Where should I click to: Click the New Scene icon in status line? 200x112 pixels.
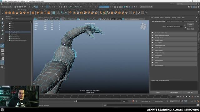pos(15,7)
